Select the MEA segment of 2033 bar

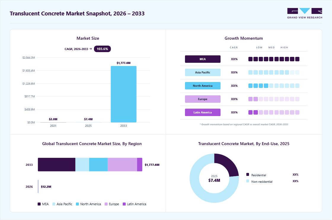57,165
